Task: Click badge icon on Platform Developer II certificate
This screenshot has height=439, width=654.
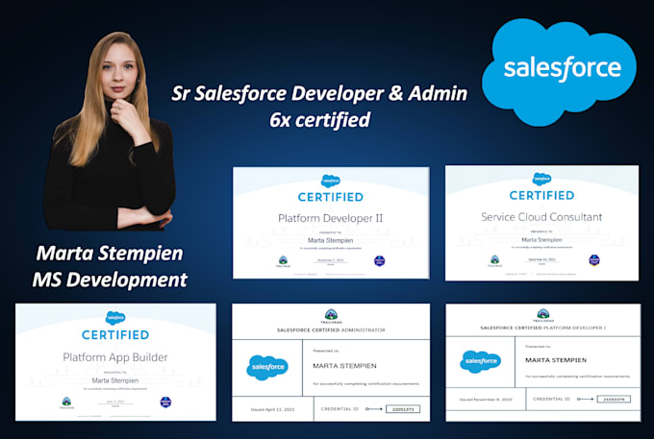Action: click(379, 260)
